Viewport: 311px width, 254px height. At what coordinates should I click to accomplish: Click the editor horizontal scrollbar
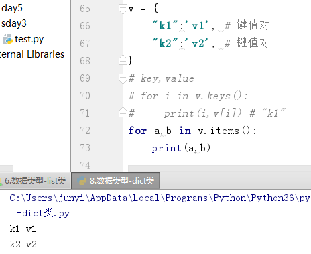219,168
